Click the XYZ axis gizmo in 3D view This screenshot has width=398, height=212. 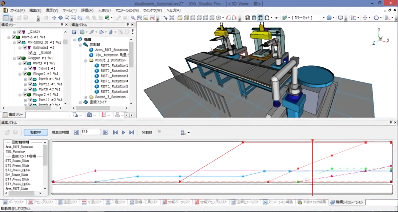[x=381, y=36]
